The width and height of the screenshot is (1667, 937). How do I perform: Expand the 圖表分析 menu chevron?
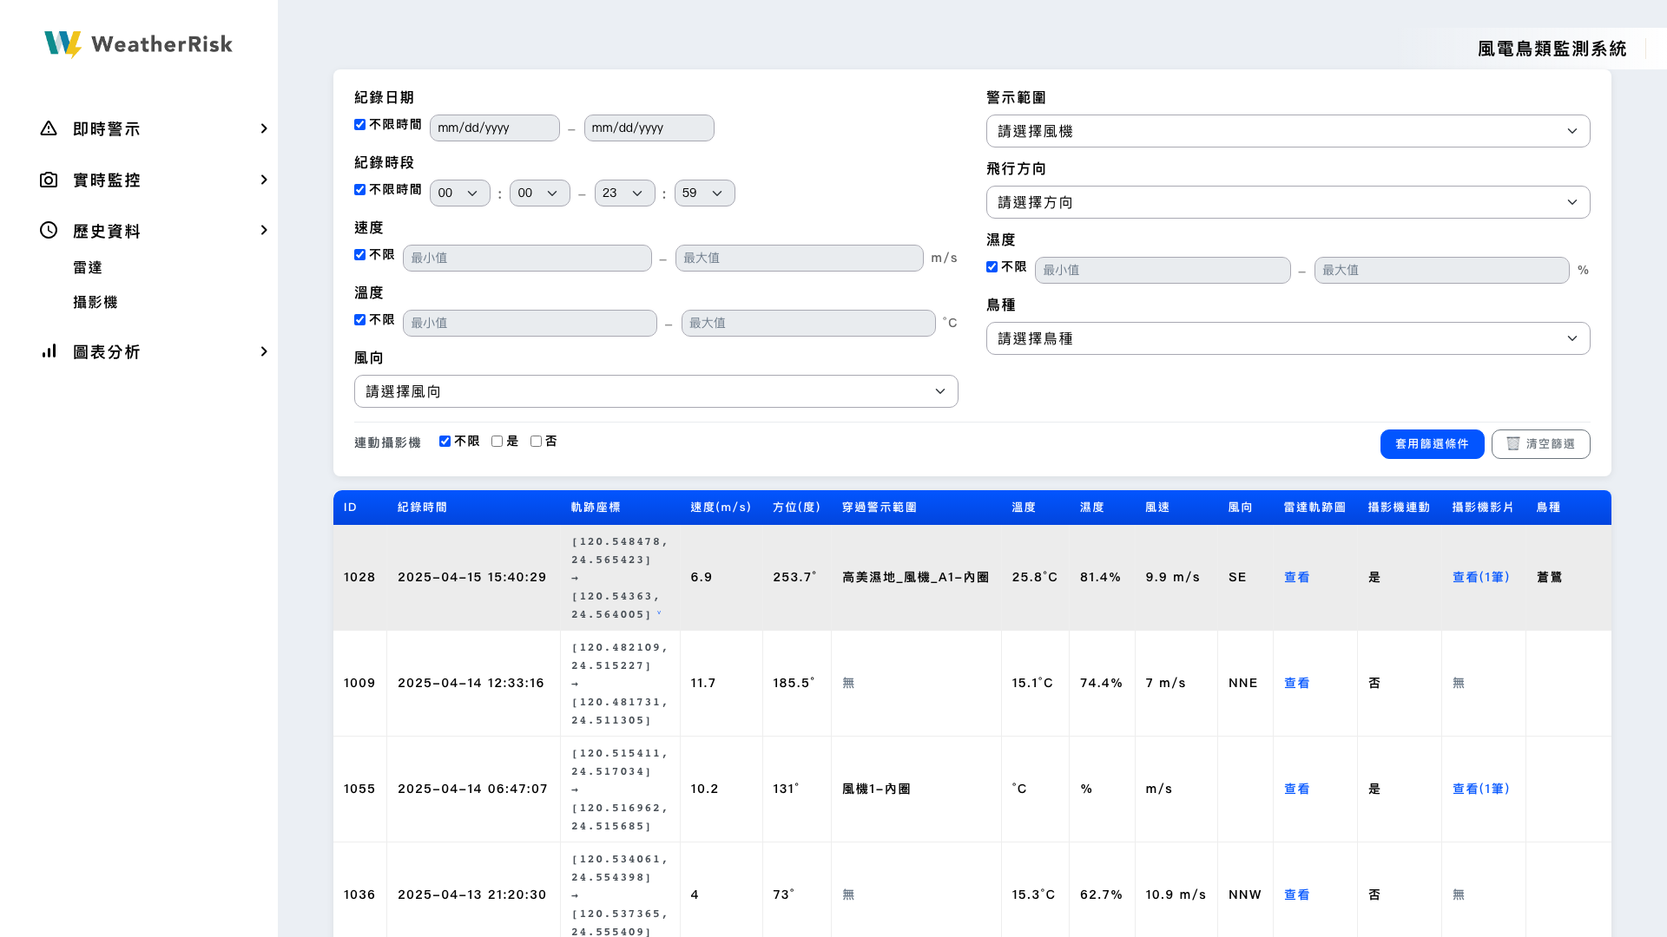264,351
